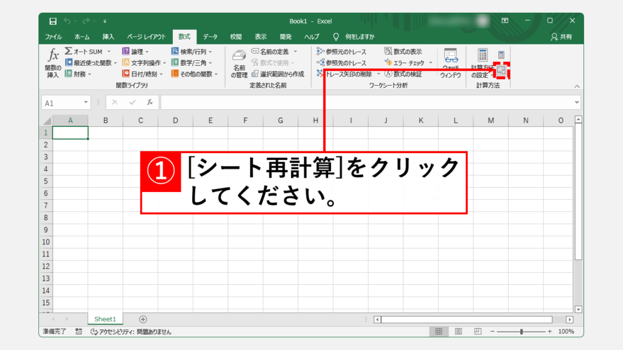Image resolution: width=623 pixels, height=350 pixels.
Task: Add a new sheet with the plus icon
Action: [143, 319]
